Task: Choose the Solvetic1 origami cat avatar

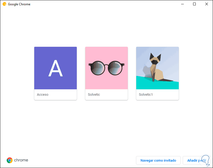Action: (x=157, y=68)
